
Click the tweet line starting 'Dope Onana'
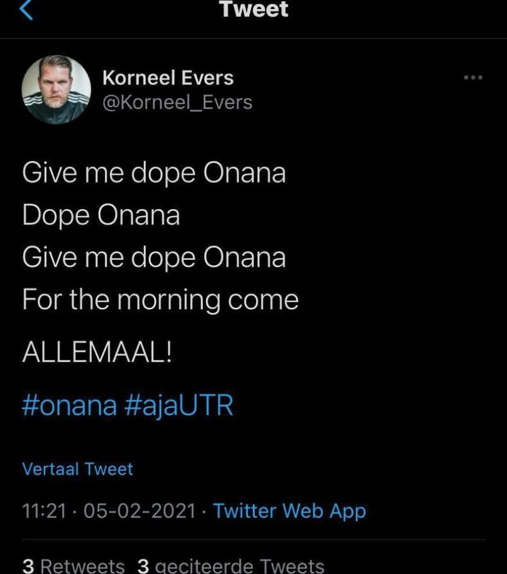[101, 215]
